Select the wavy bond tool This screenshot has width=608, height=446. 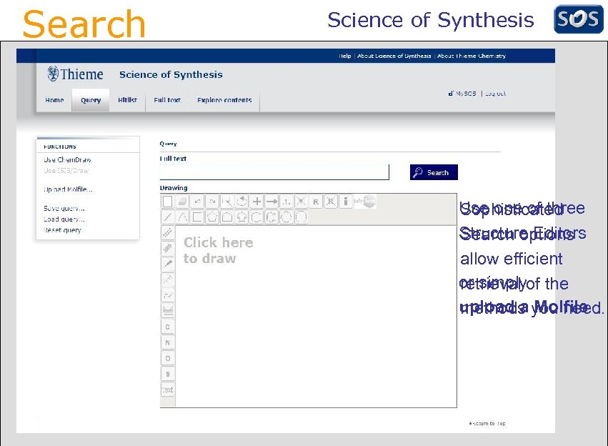coord(167,295)
